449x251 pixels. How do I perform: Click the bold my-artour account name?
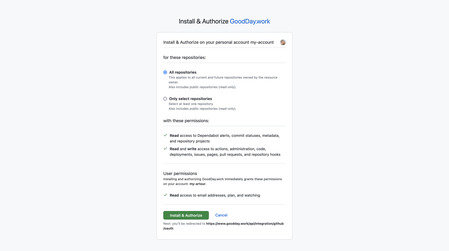pyautogui.click(x=198, y=184)
